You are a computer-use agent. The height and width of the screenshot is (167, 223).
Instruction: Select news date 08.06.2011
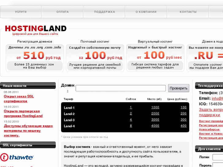[x=11, y=92]
